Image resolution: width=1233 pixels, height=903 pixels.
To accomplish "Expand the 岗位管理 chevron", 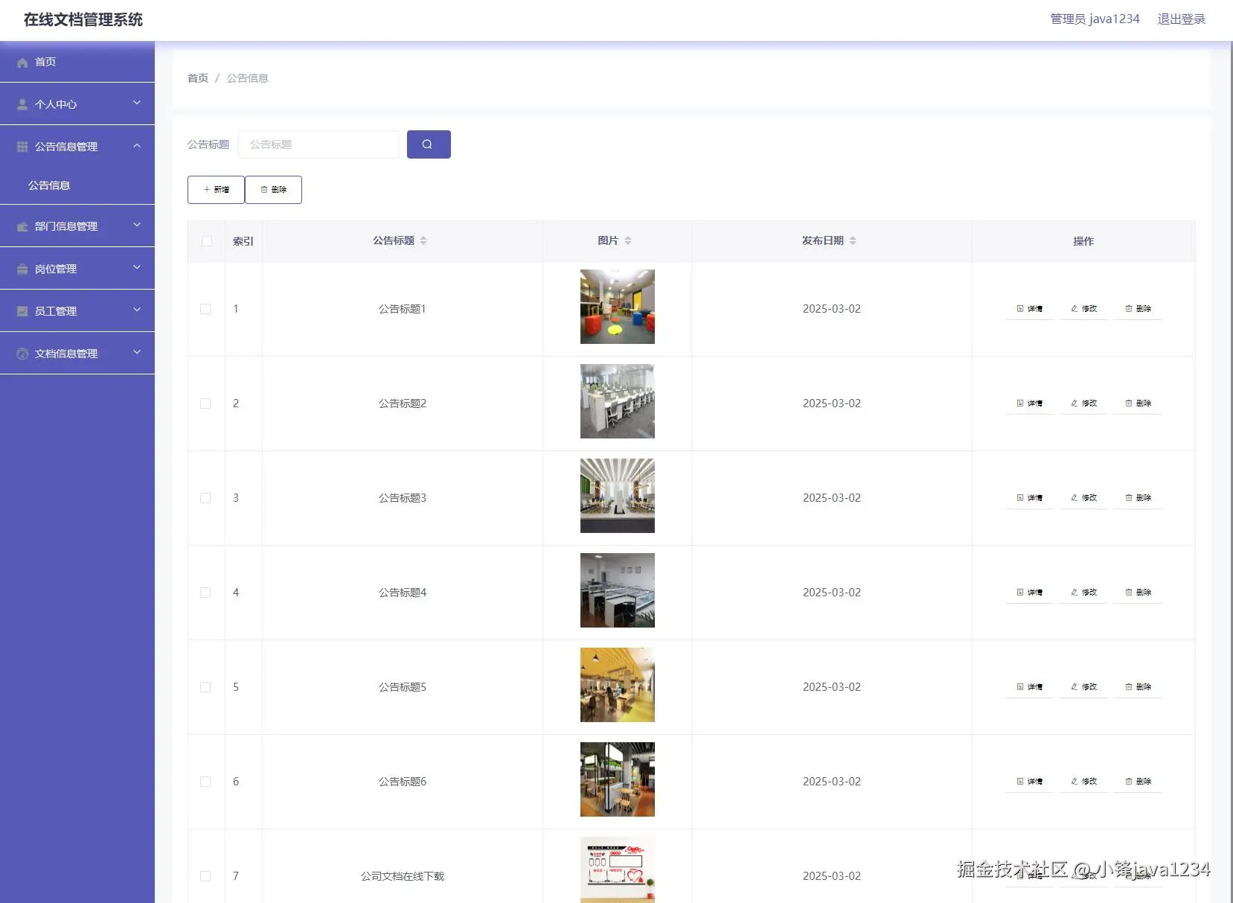I will click(x=137, y=267).
